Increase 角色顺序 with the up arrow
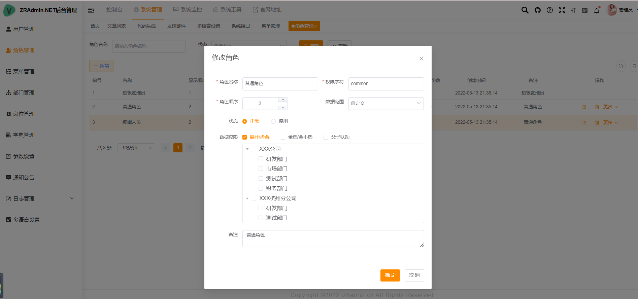Image resolution: width=638 pixels, height=299 pixels. tap(283, 100)
